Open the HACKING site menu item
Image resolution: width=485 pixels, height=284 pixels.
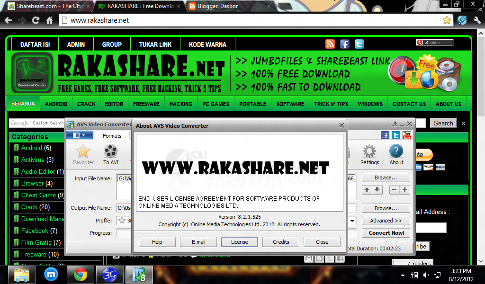tap(180, 104)
